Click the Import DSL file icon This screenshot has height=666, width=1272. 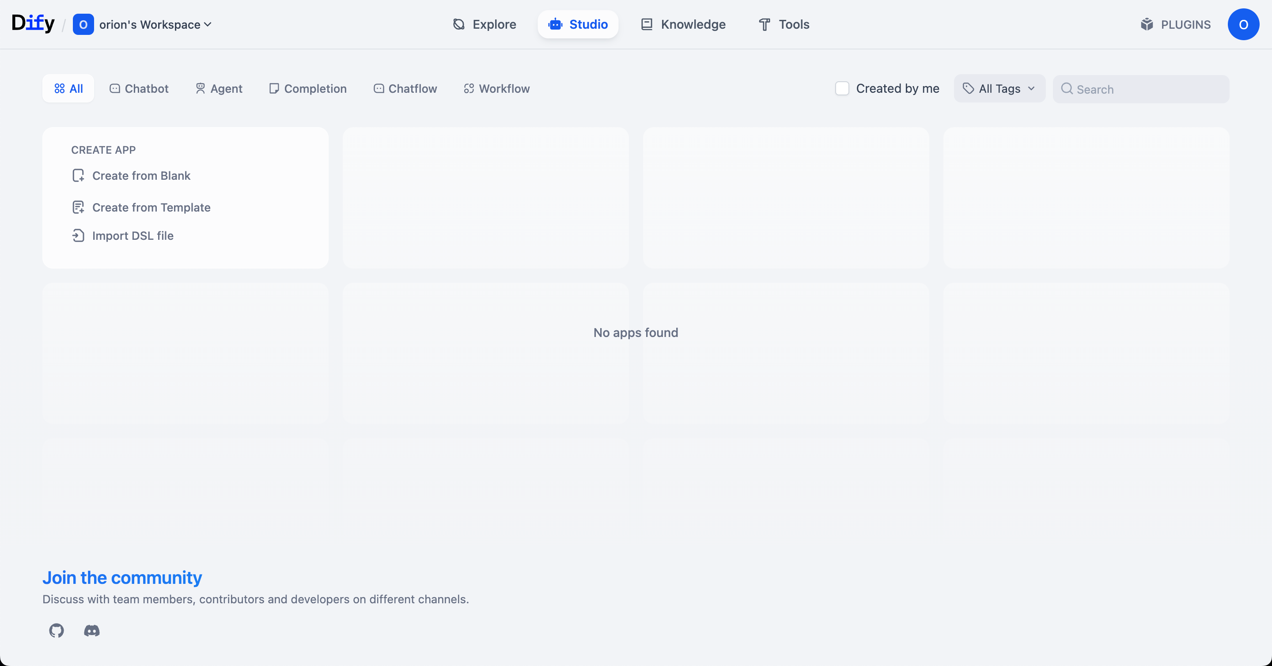coord(79,235)
